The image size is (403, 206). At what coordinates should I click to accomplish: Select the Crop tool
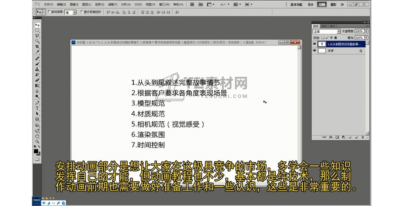click(x=37, y=47)
